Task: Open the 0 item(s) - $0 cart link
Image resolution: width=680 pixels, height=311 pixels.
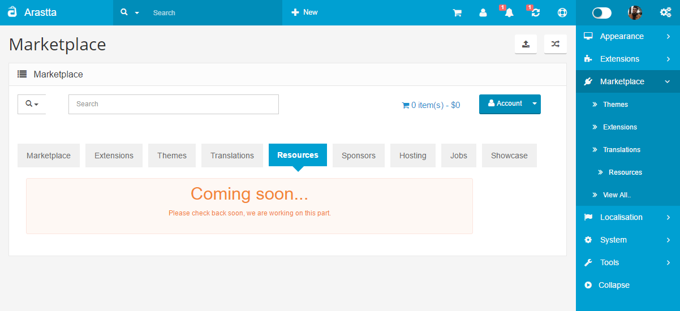Action: (431, 105)
